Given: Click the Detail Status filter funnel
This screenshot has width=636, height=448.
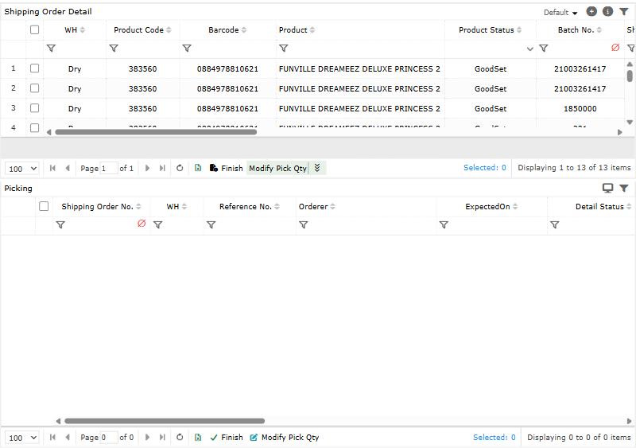Looking at the screenshot, I should [x=554, y=224].
